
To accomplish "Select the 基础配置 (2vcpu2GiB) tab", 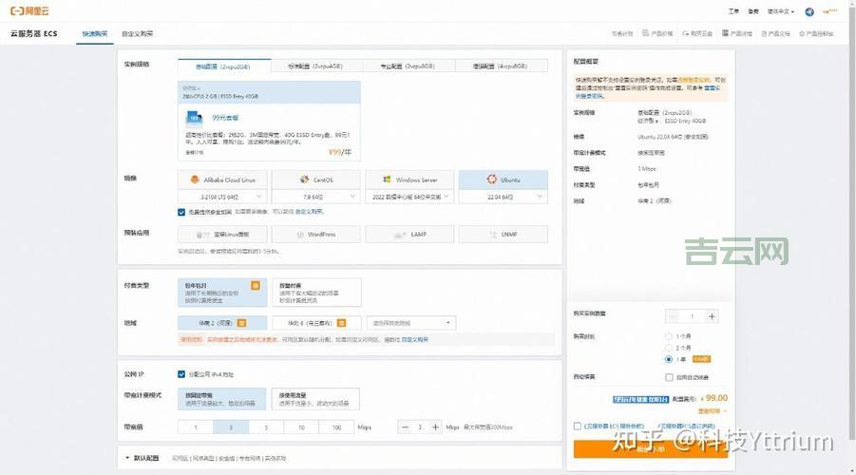I will click(x=224, y=66).
